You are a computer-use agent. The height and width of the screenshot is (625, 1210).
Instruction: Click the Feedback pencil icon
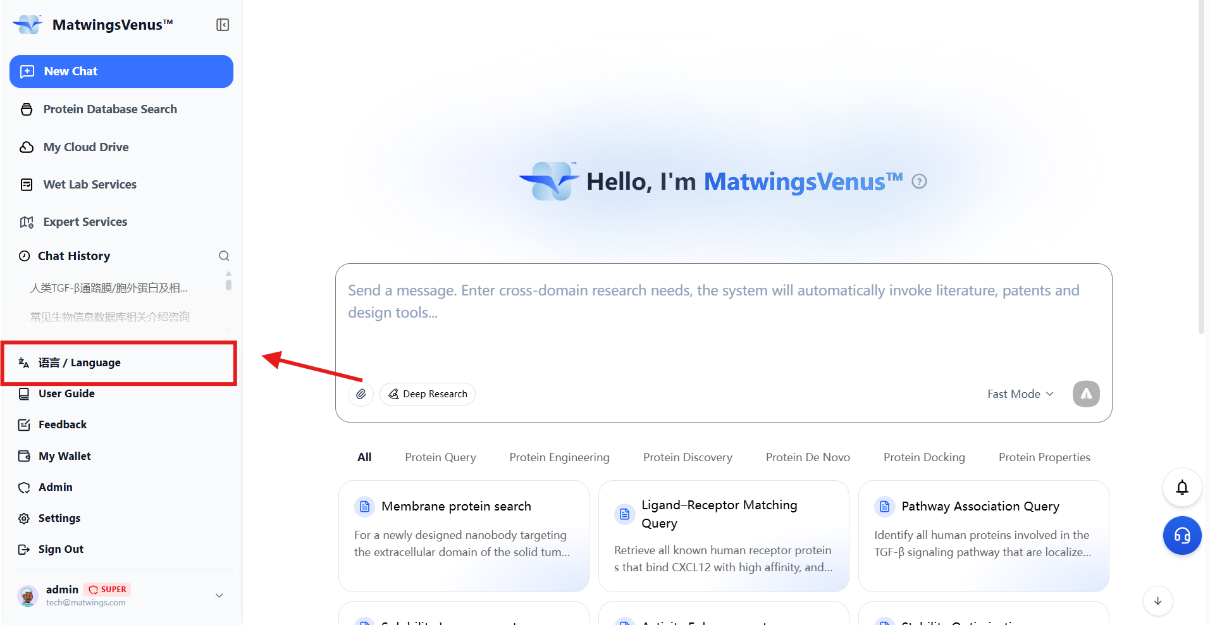click(x=24, y=424)
